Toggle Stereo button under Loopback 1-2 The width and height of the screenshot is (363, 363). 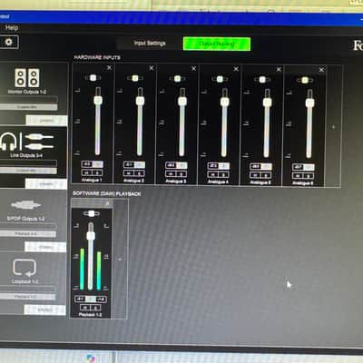(44, 309)
